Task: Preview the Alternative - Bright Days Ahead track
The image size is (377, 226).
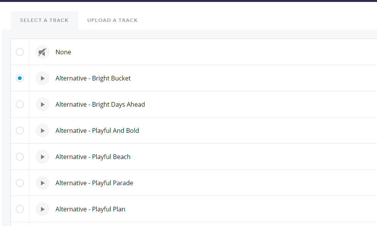Action: [43, 104]
